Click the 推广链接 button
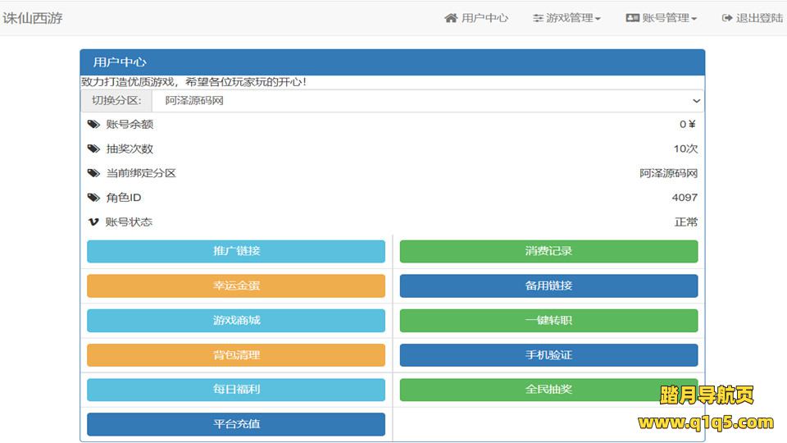 (236, 251)
